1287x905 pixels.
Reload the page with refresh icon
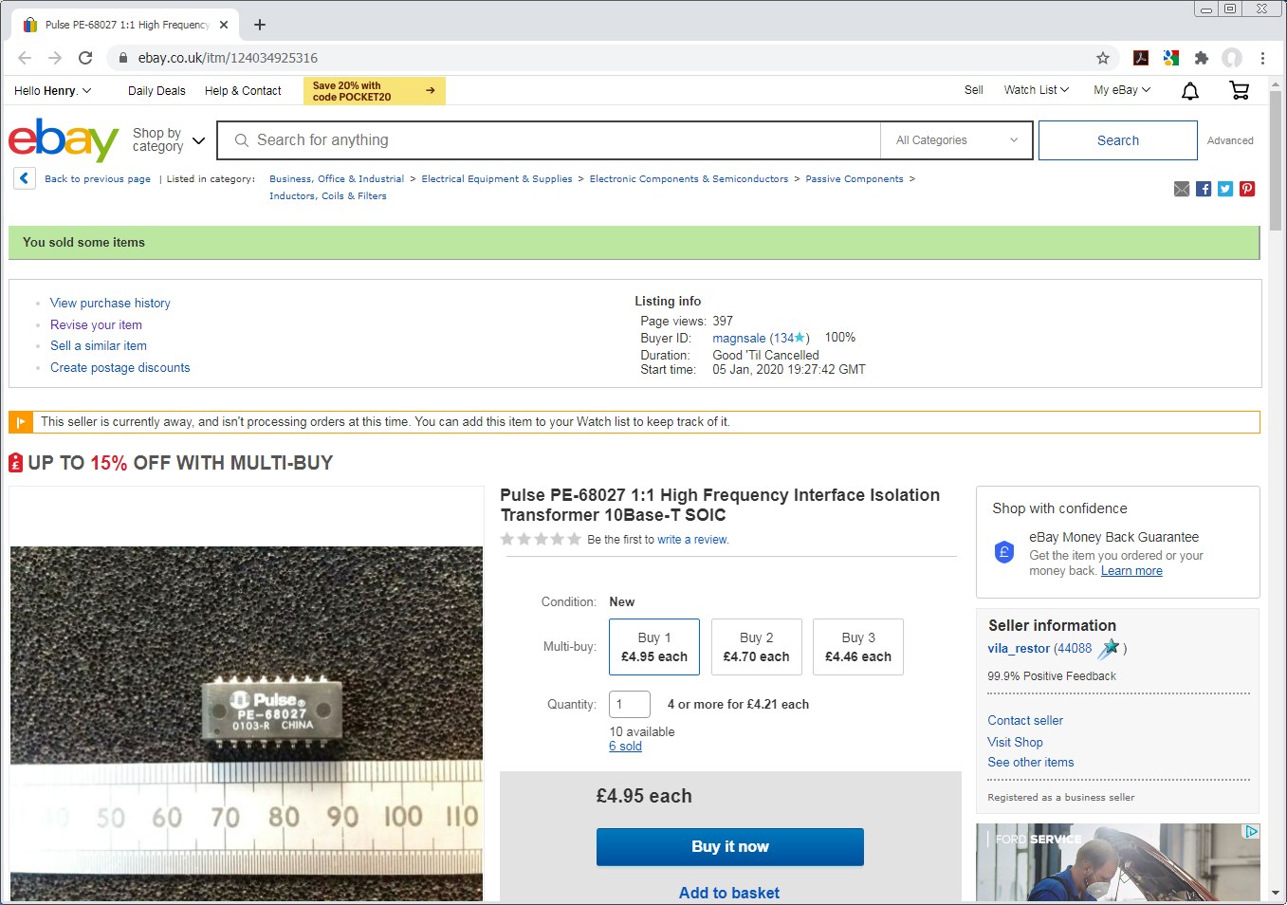[85, 58]
